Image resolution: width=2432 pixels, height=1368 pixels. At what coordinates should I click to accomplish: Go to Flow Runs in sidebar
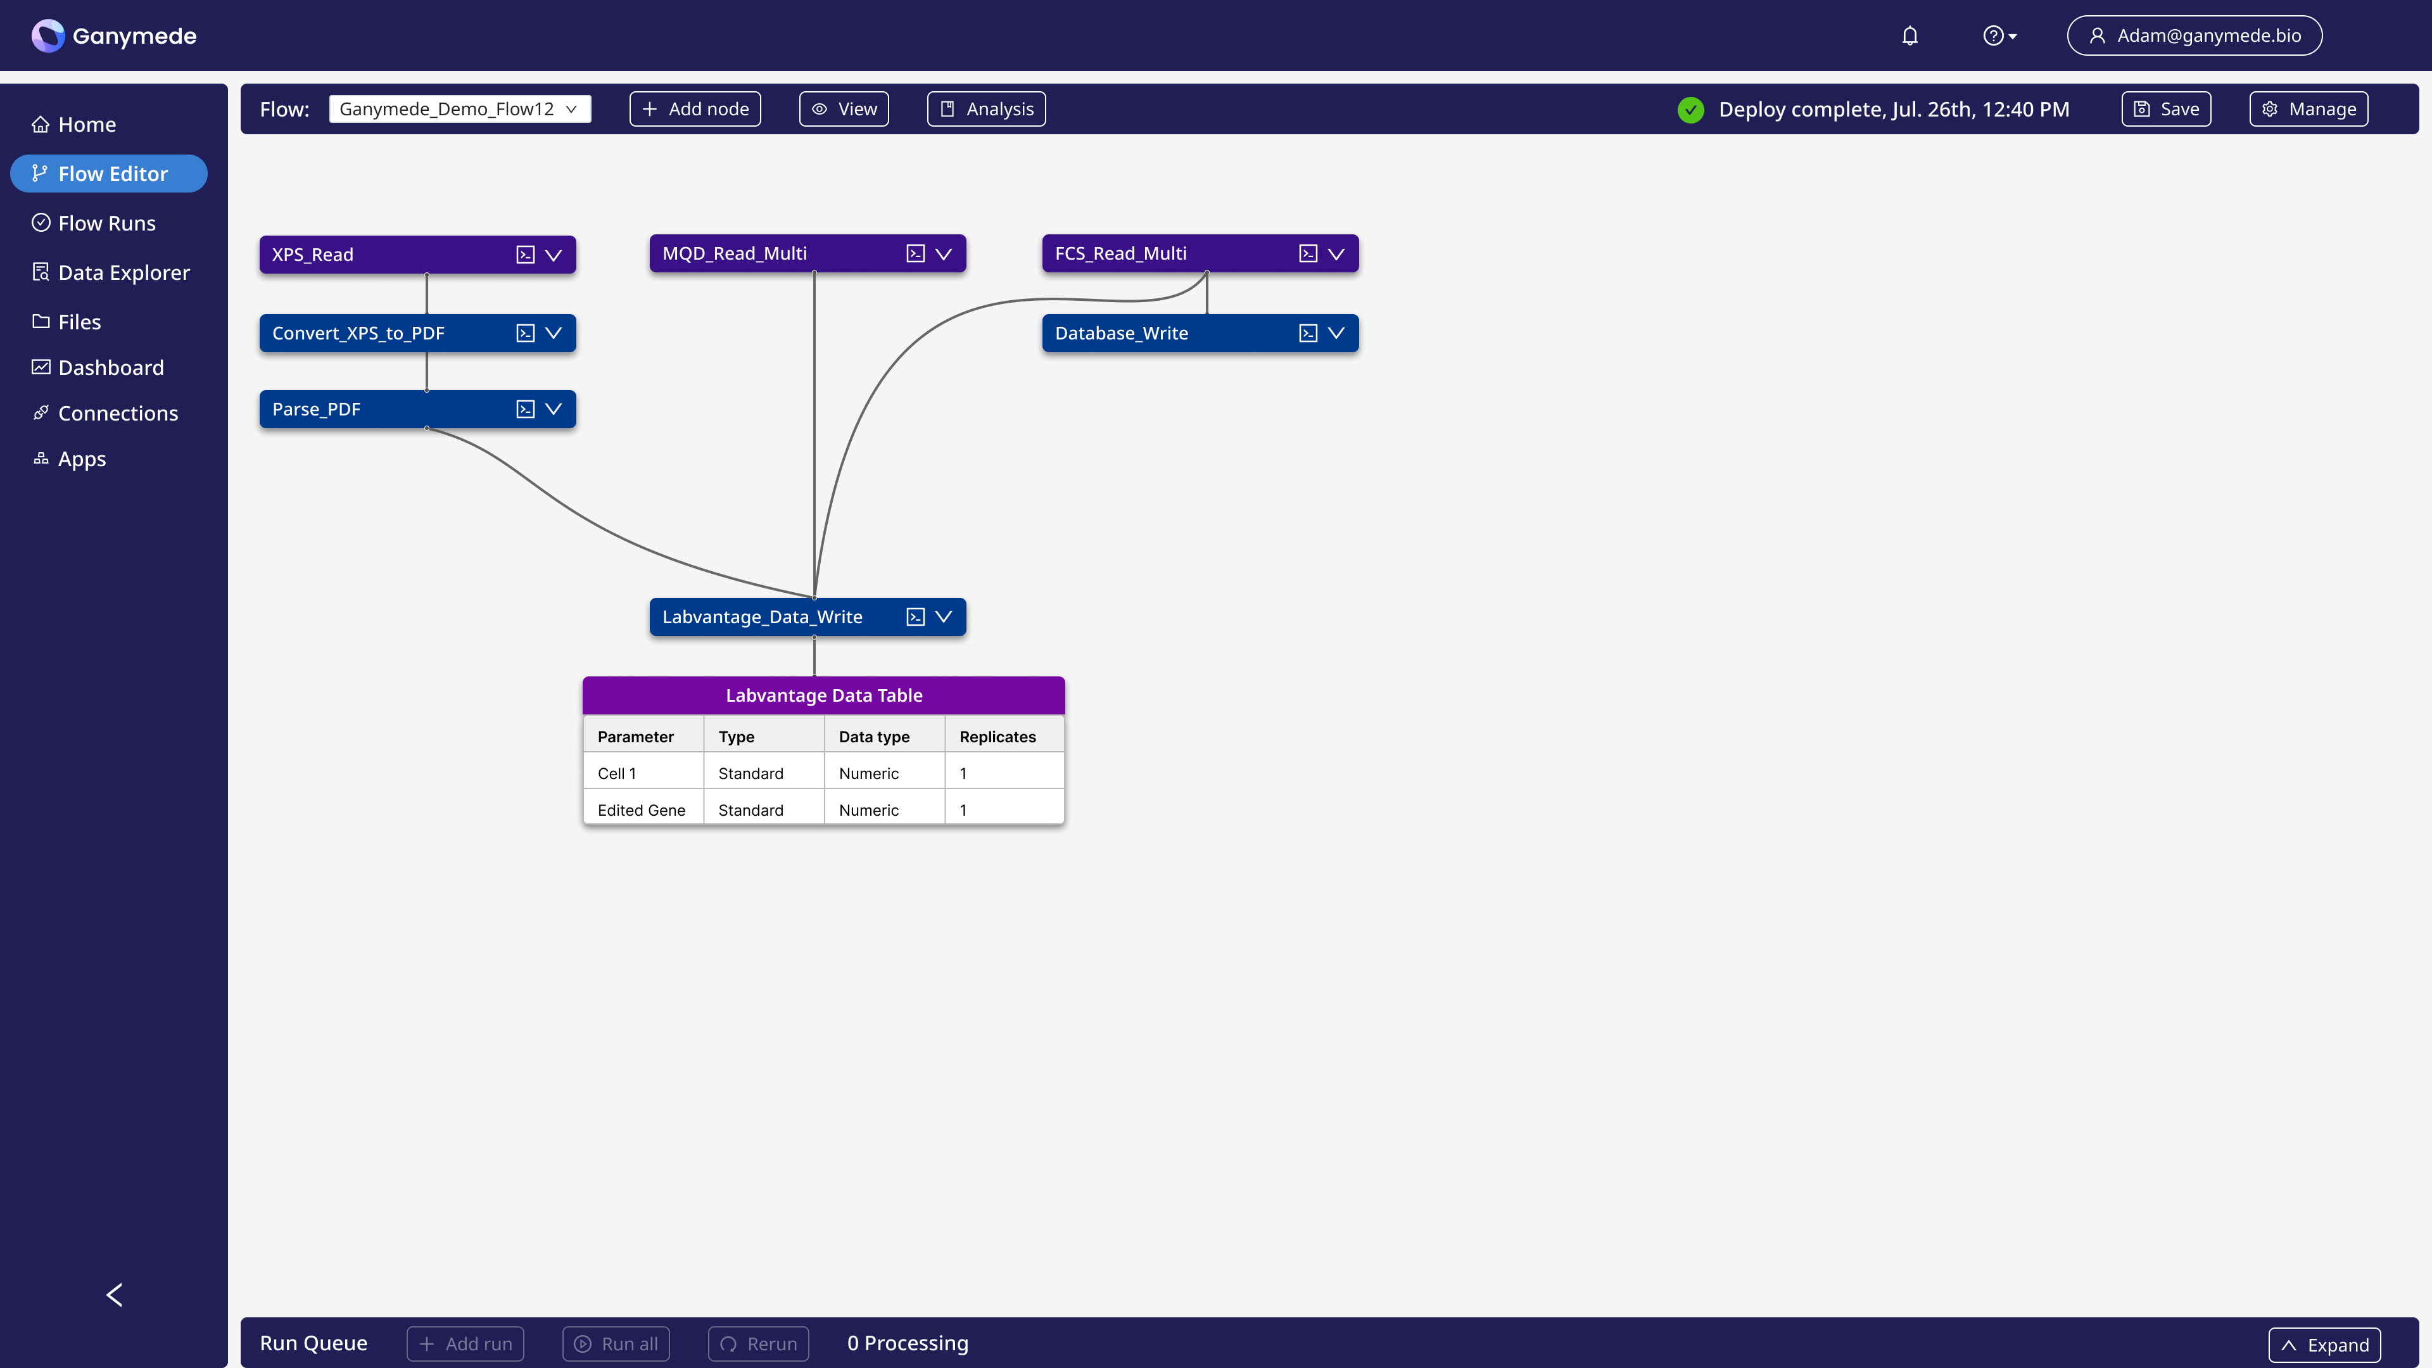106,223
